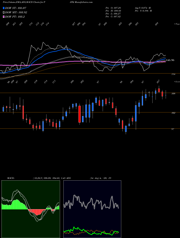
Task: Click the magenta DOW PT legend square
Action: [x=4, y=17]
